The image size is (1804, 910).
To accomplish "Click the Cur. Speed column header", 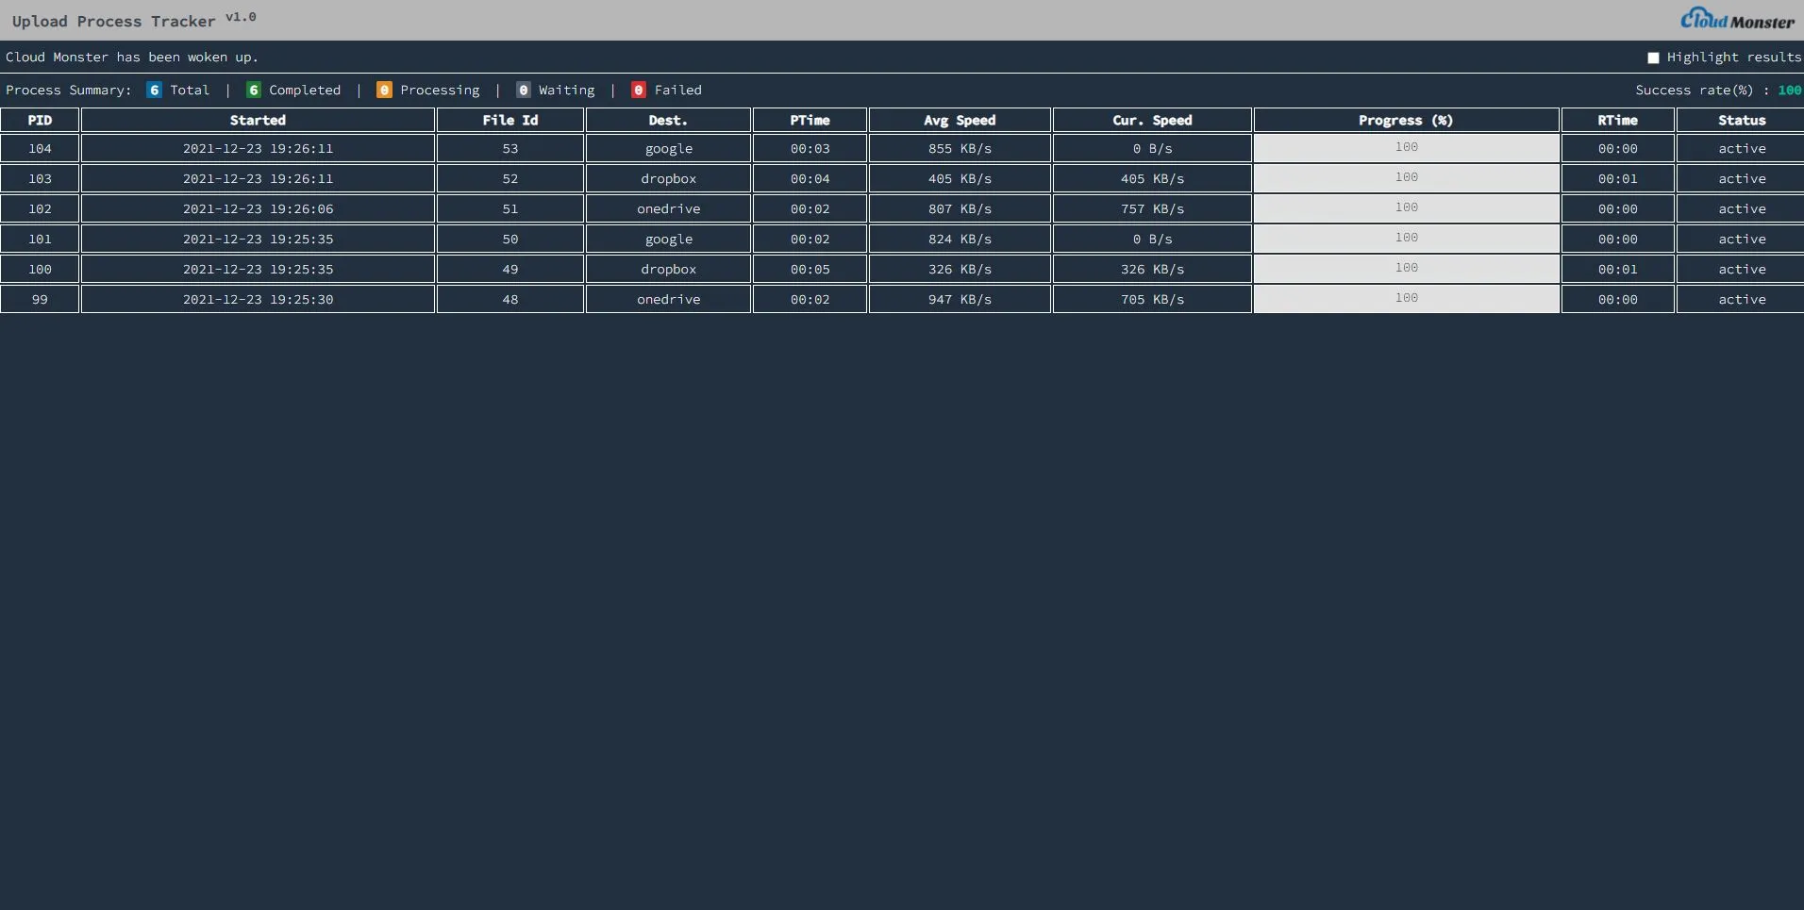I will (1152, 120).
